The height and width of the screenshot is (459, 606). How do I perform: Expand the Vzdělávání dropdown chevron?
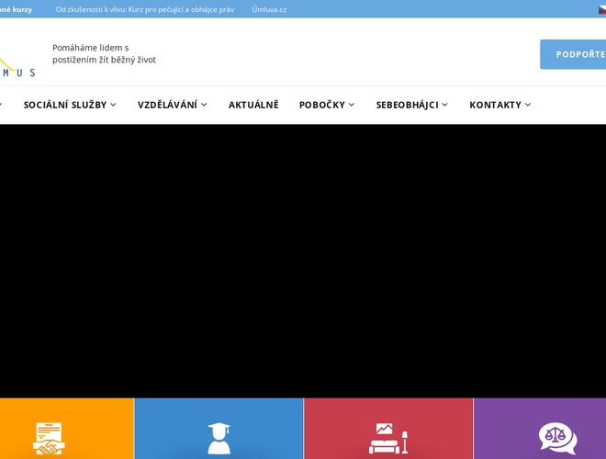pos(204,105)
